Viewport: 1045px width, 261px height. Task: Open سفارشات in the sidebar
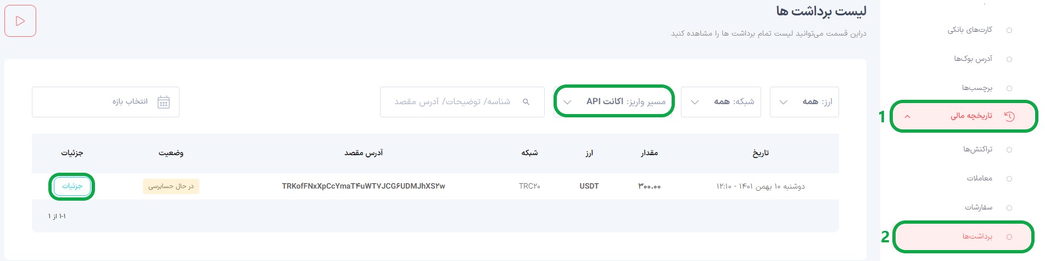click(x=979, y=207)
